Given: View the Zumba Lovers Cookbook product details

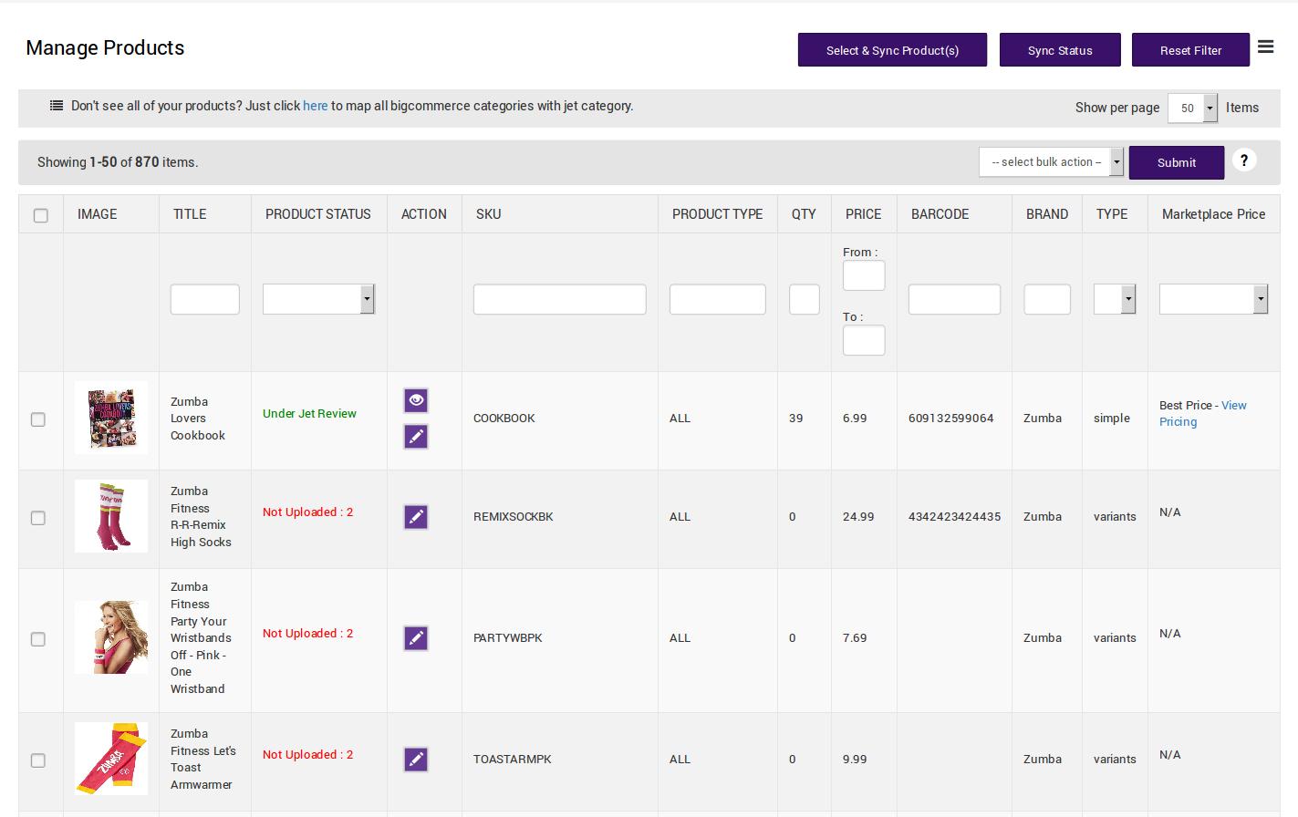Looking at the screenshot, I should tap(416, 399).
